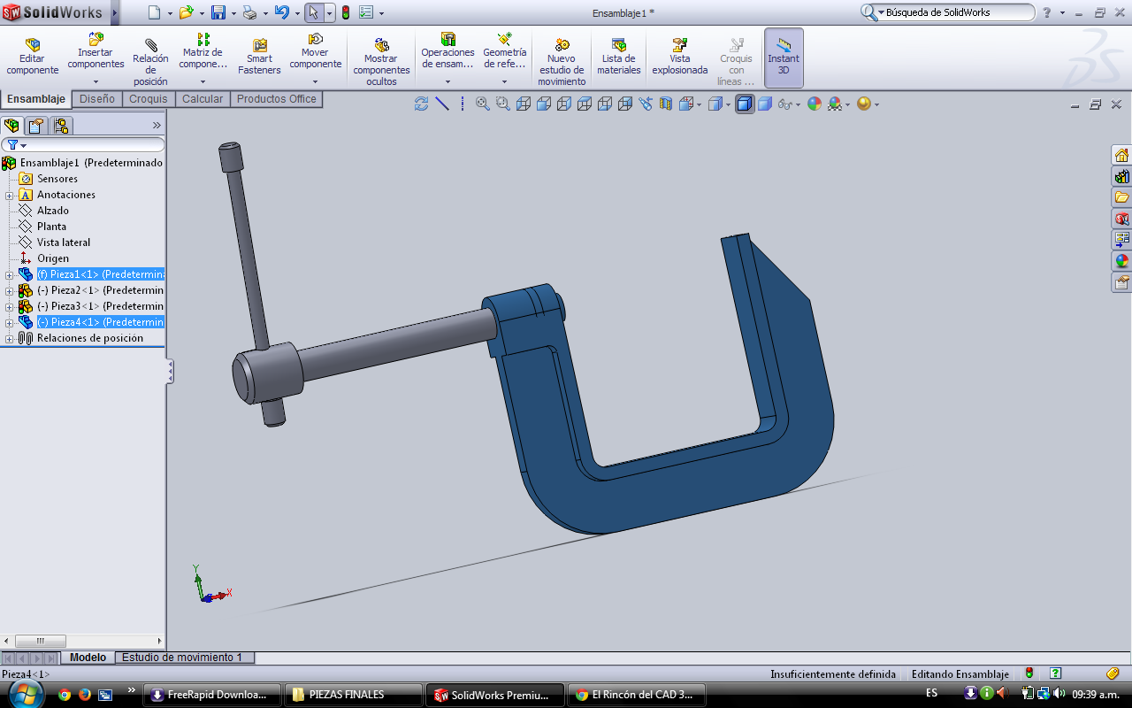Toggle Shaded display style

765,104
